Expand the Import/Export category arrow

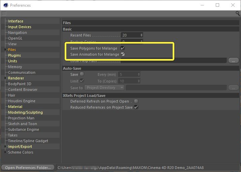[5, 147]
